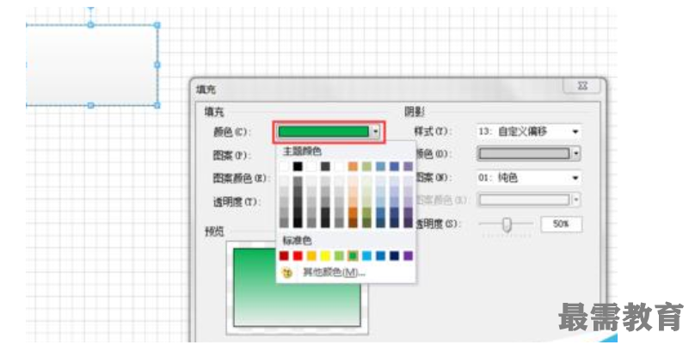The image size is (689, 351).
Task: Click the 主题颜色 heading in color palette
Action: pos(302,151)
